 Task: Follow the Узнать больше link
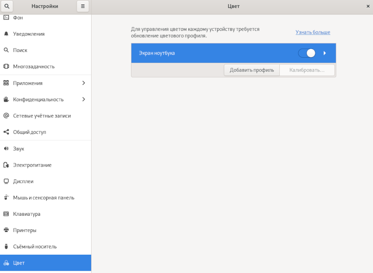pos(313,32)
